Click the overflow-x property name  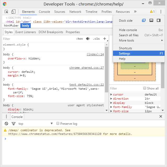click(16, 58)
